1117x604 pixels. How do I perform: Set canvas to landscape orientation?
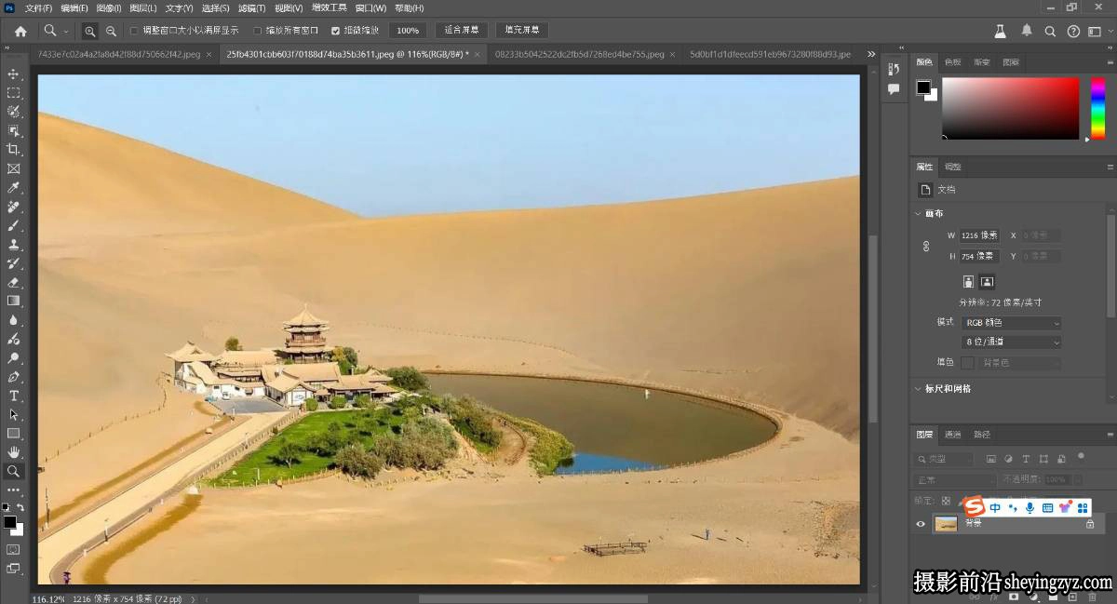click(x=987, y=281)
